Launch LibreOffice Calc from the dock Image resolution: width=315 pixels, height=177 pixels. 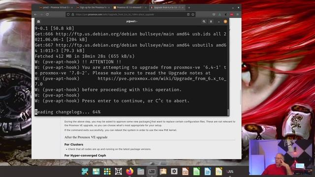(196, 172)
